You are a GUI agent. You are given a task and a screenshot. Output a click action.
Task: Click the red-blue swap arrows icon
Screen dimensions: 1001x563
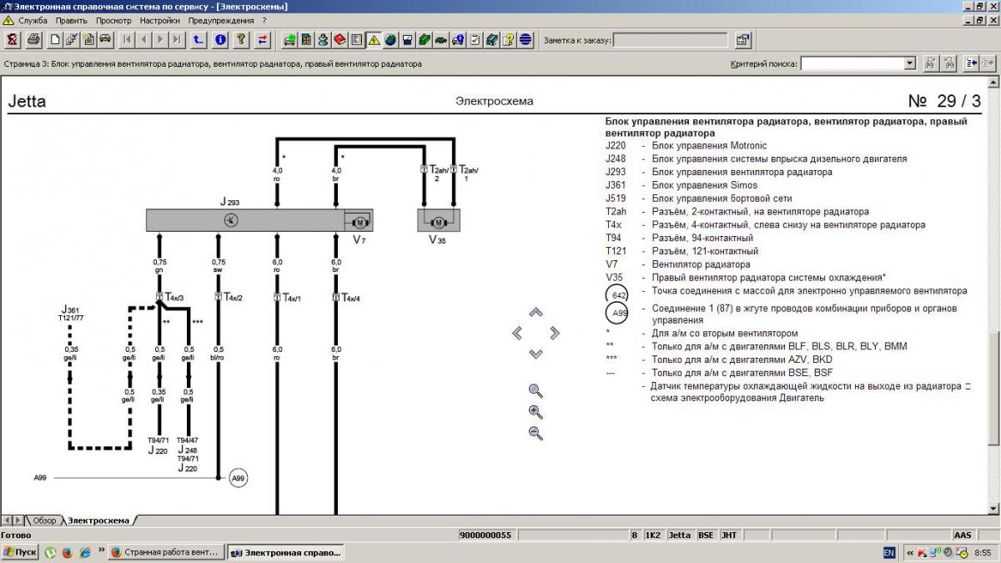pos(263,39)
